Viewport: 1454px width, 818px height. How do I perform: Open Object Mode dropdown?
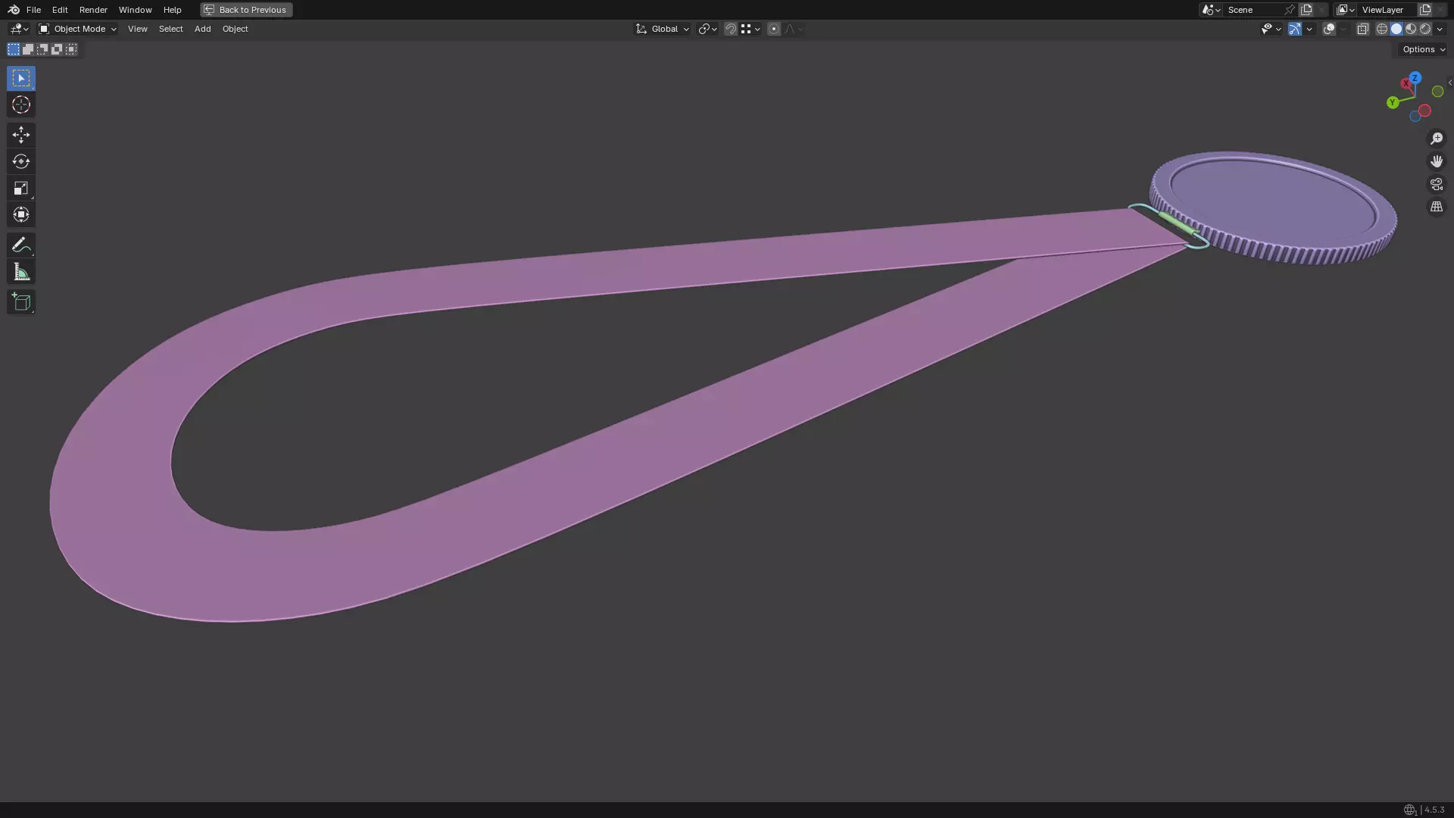[x=78, y=29]
